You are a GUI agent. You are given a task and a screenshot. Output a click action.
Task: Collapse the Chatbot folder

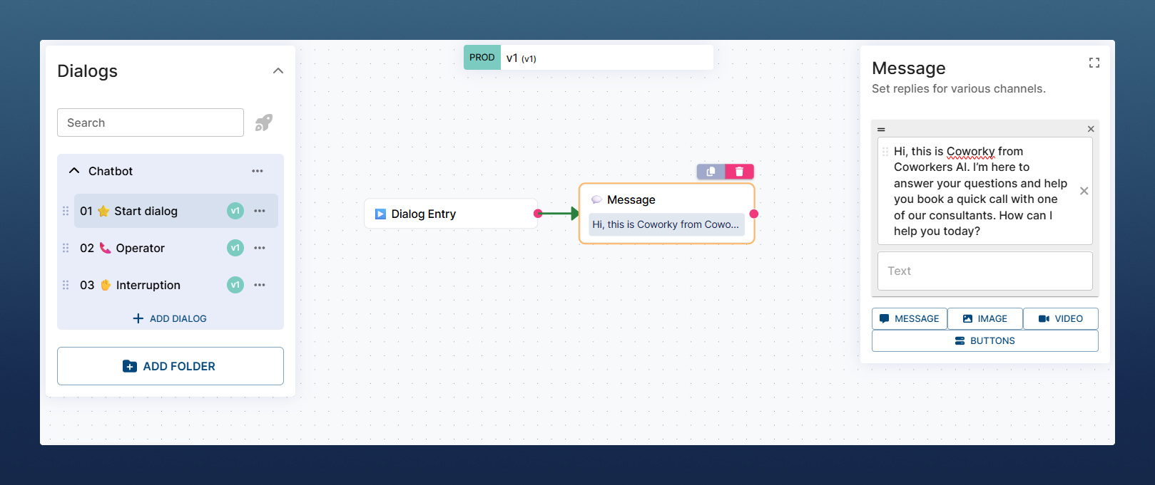coord(74,171)
